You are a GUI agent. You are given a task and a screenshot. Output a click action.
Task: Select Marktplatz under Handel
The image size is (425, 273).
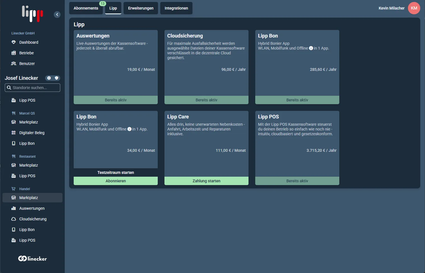pyautogui.click(x=32, y=198)
